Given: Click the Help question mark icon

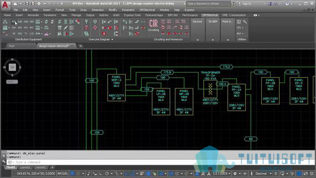Looking at the screenshot, I should click(287, 3).
